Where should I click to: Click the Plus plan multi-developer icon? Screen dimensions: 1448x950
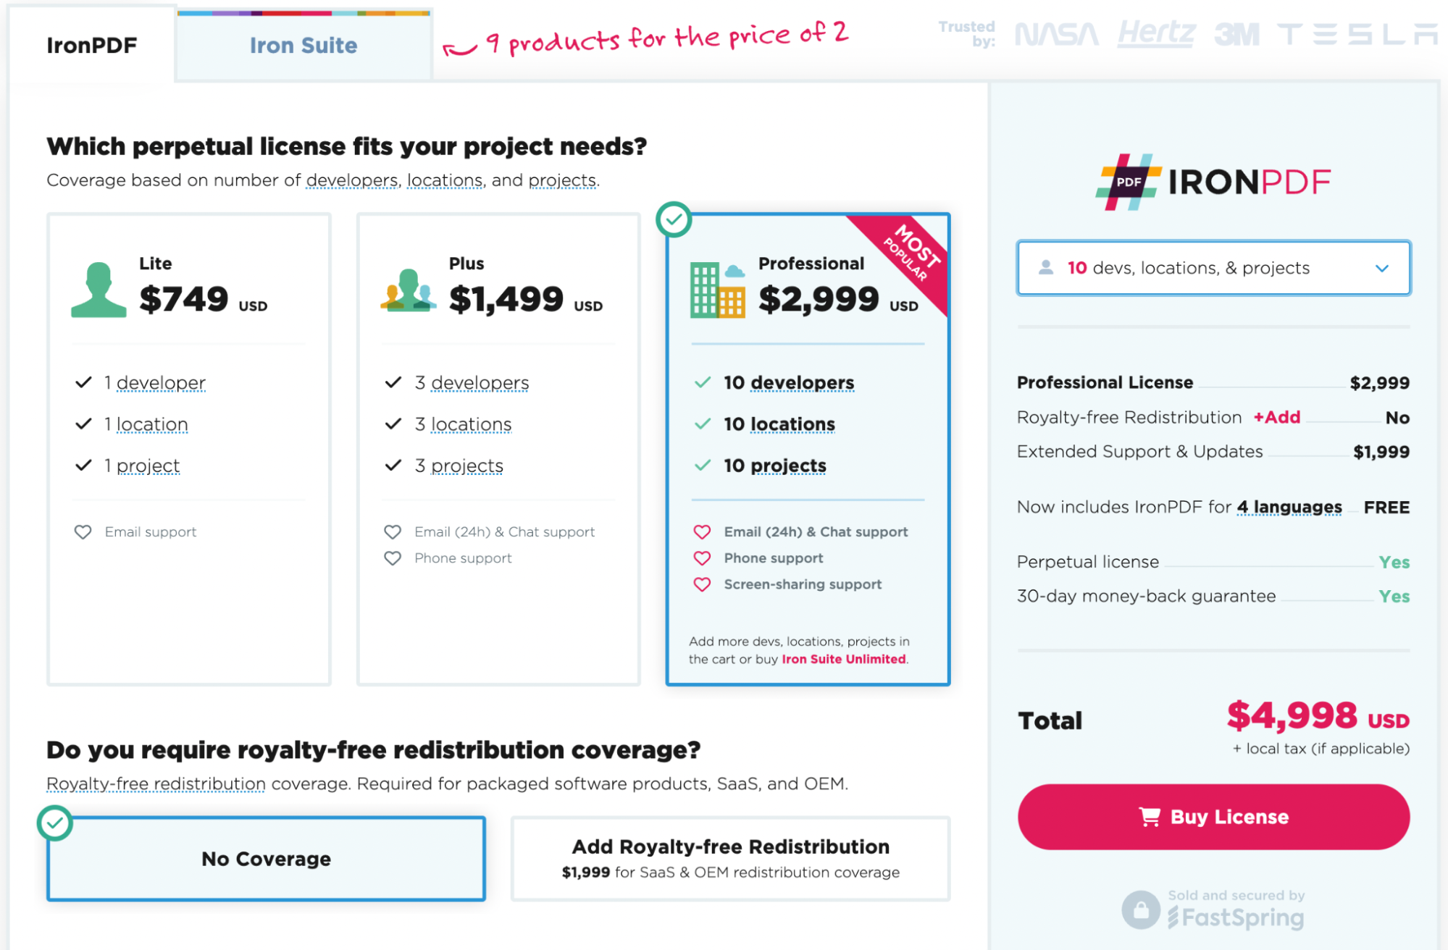[406, 287]
